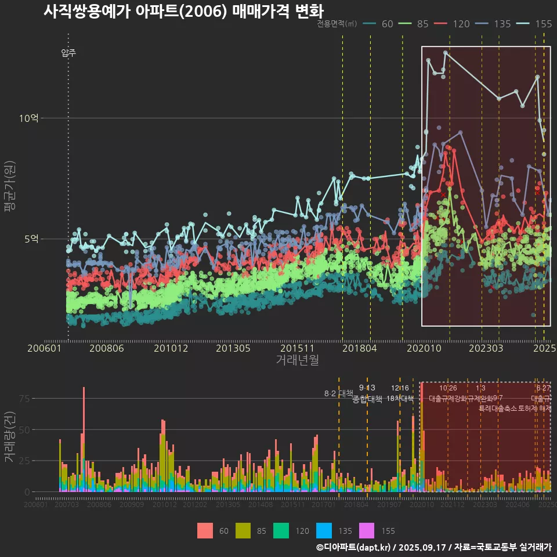The height and width of the screenshot is (557, 557).
Task: Click the 5억 y-axis label
Action: [x=31, y=239]
